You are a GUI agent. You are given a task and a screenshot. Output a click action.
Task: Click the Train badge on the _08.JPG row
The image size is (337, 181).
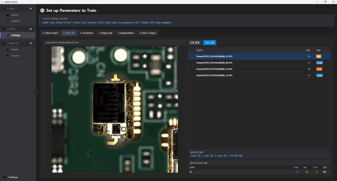click(319, 63)
